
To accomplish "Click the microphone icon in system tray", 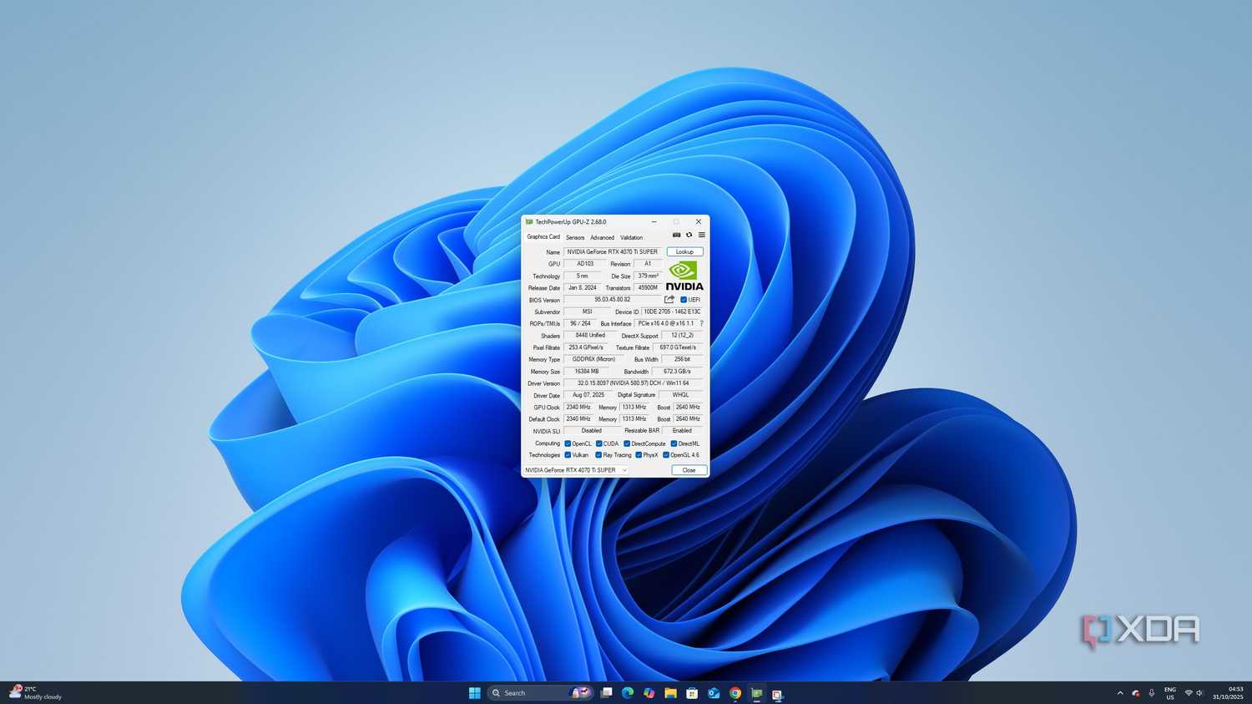I will pos(1152,693).
